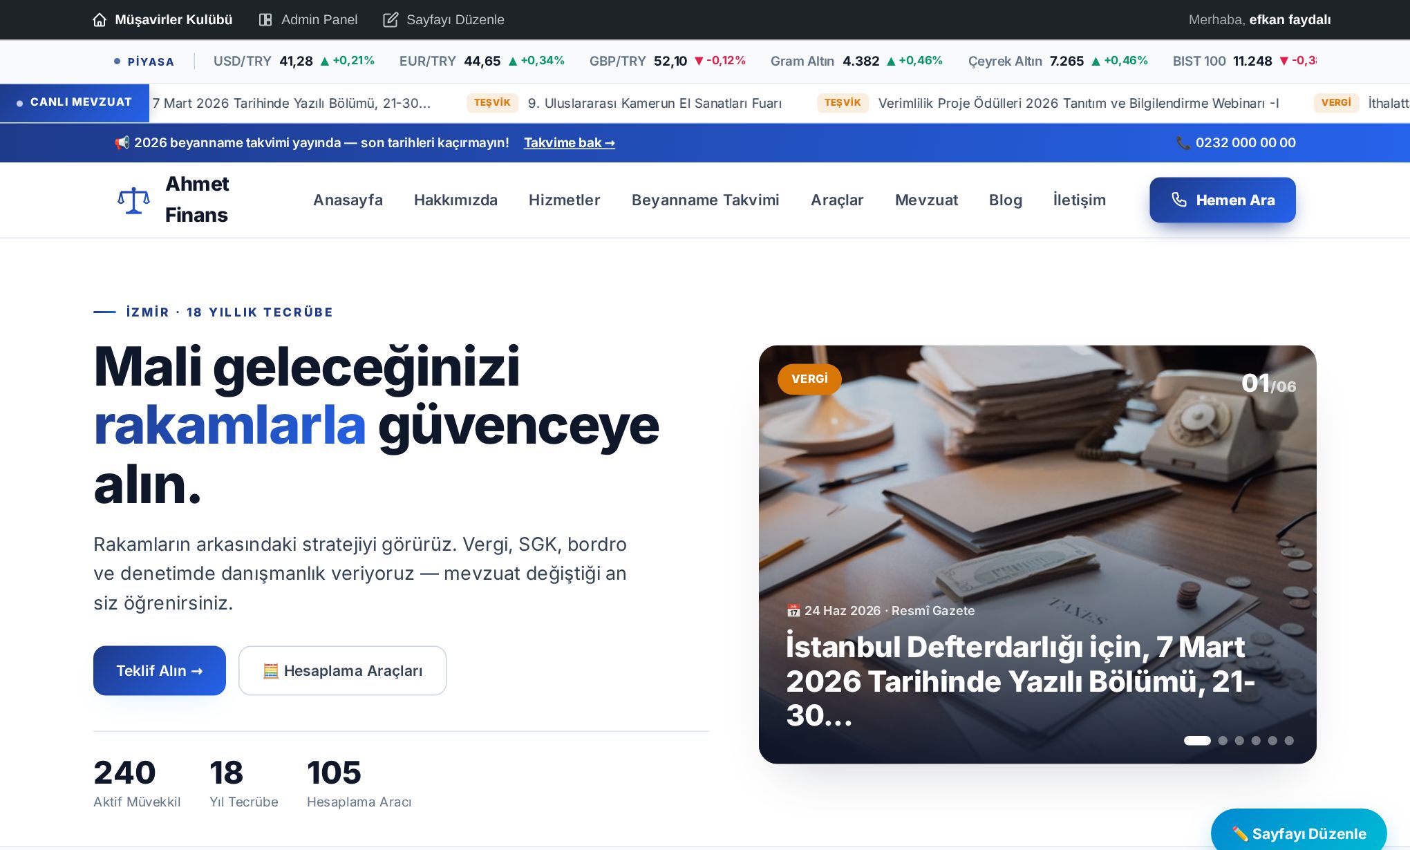Click the 240 Aktif Müvekkil stat

(137, 783)
